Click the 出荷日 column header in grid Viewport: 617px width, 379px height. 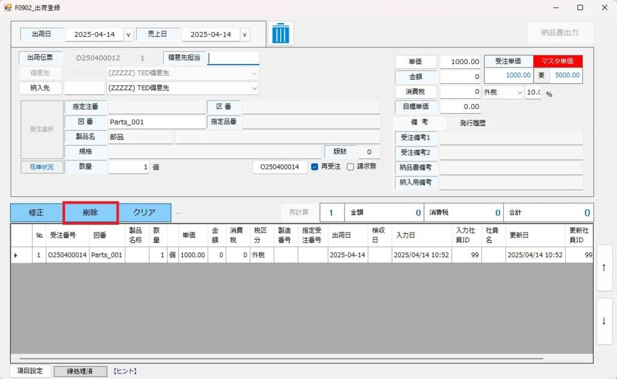[x=348, y=236]
